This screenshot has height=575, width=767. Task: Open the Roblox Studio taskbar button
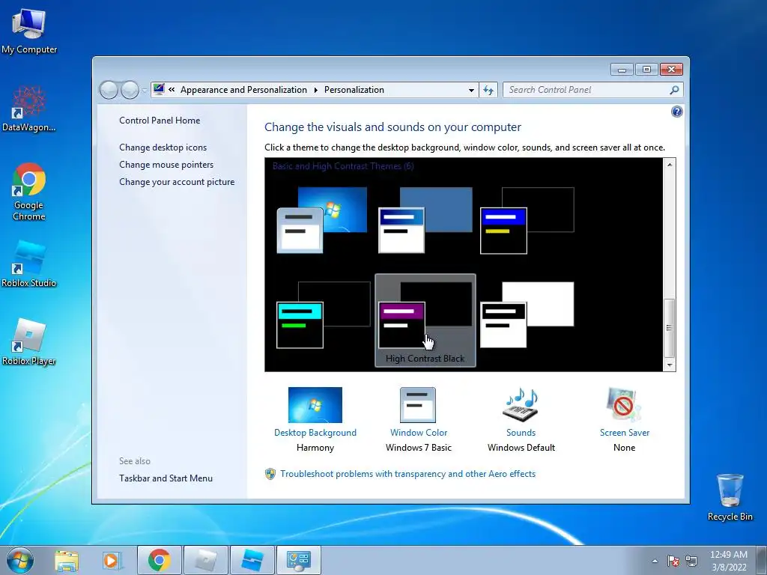click(x=252, y=560)
